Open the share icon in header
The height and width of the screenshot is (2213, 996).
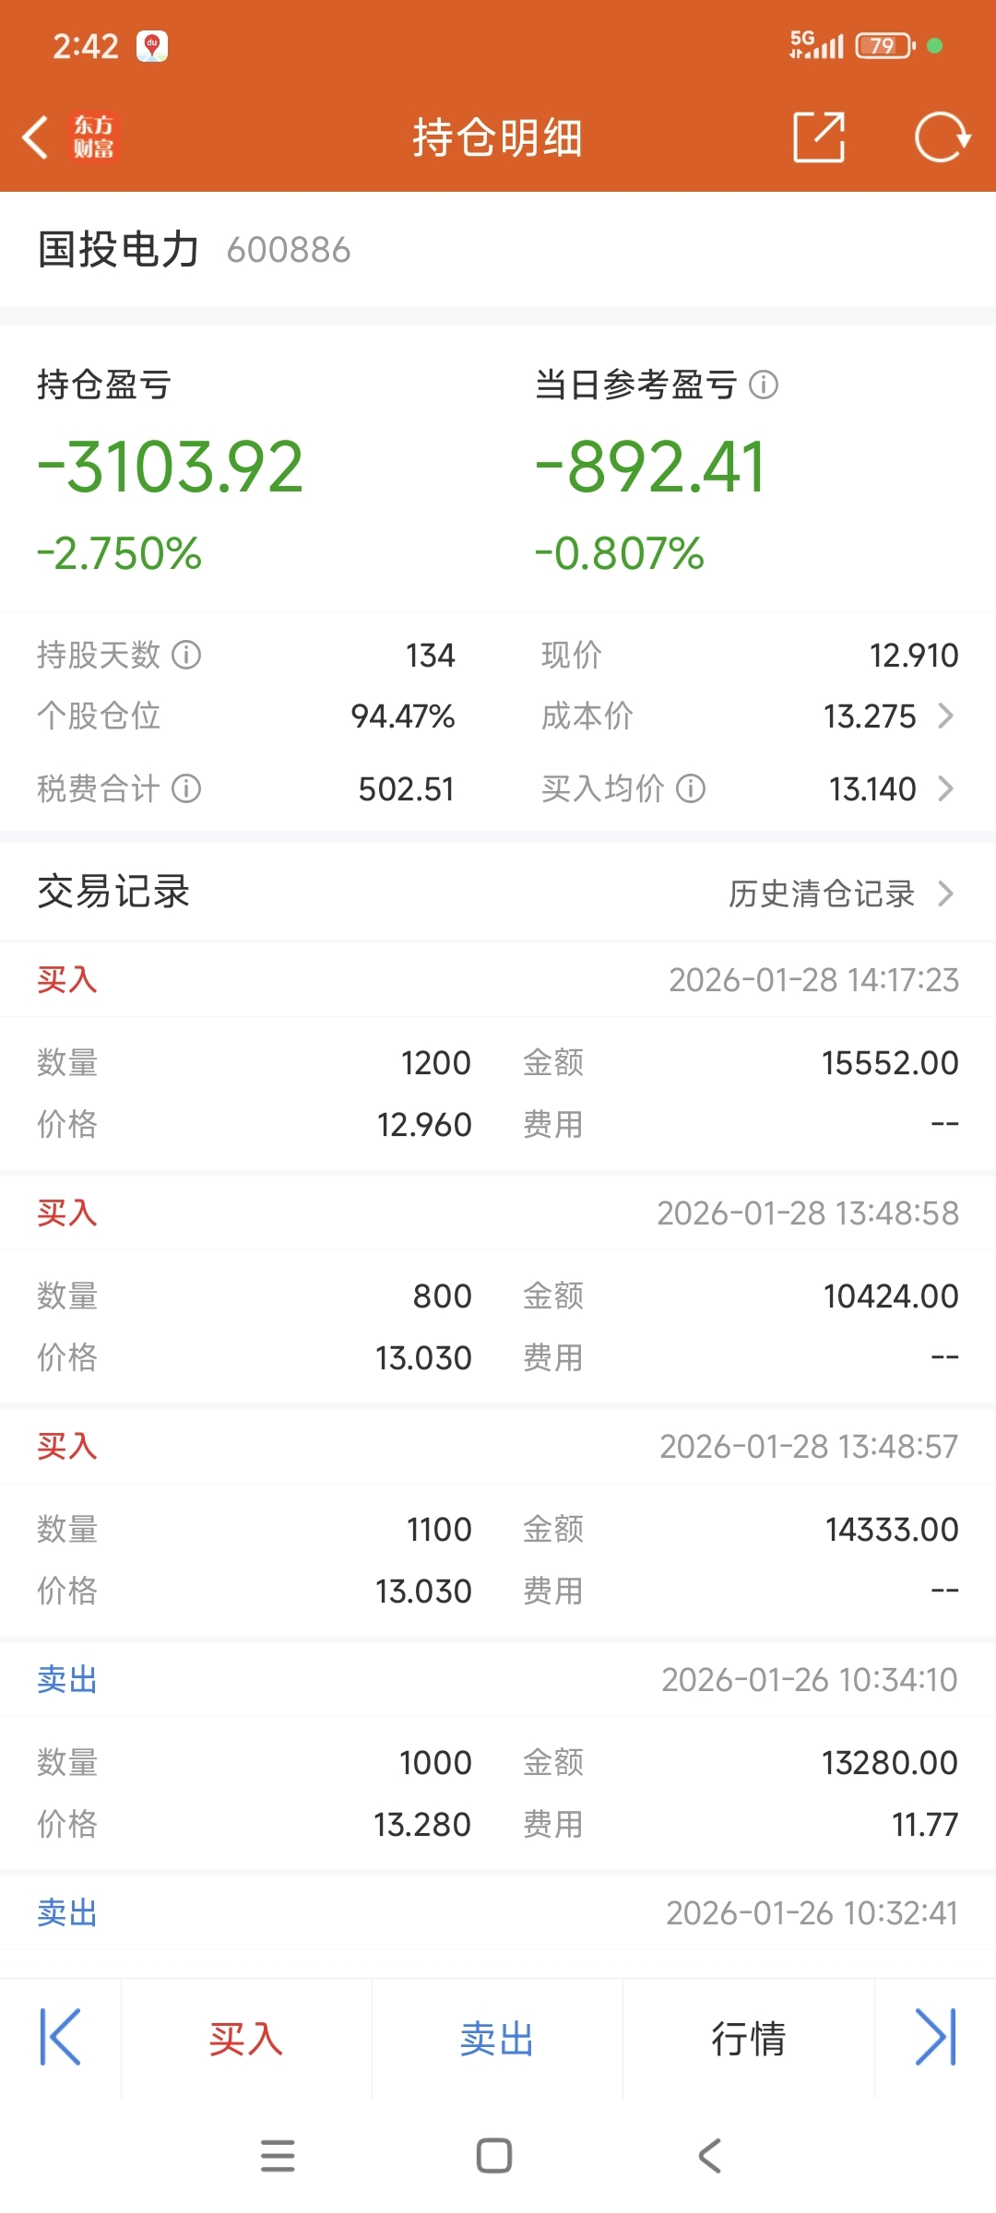pyautogui.click(x=819, y=137)
